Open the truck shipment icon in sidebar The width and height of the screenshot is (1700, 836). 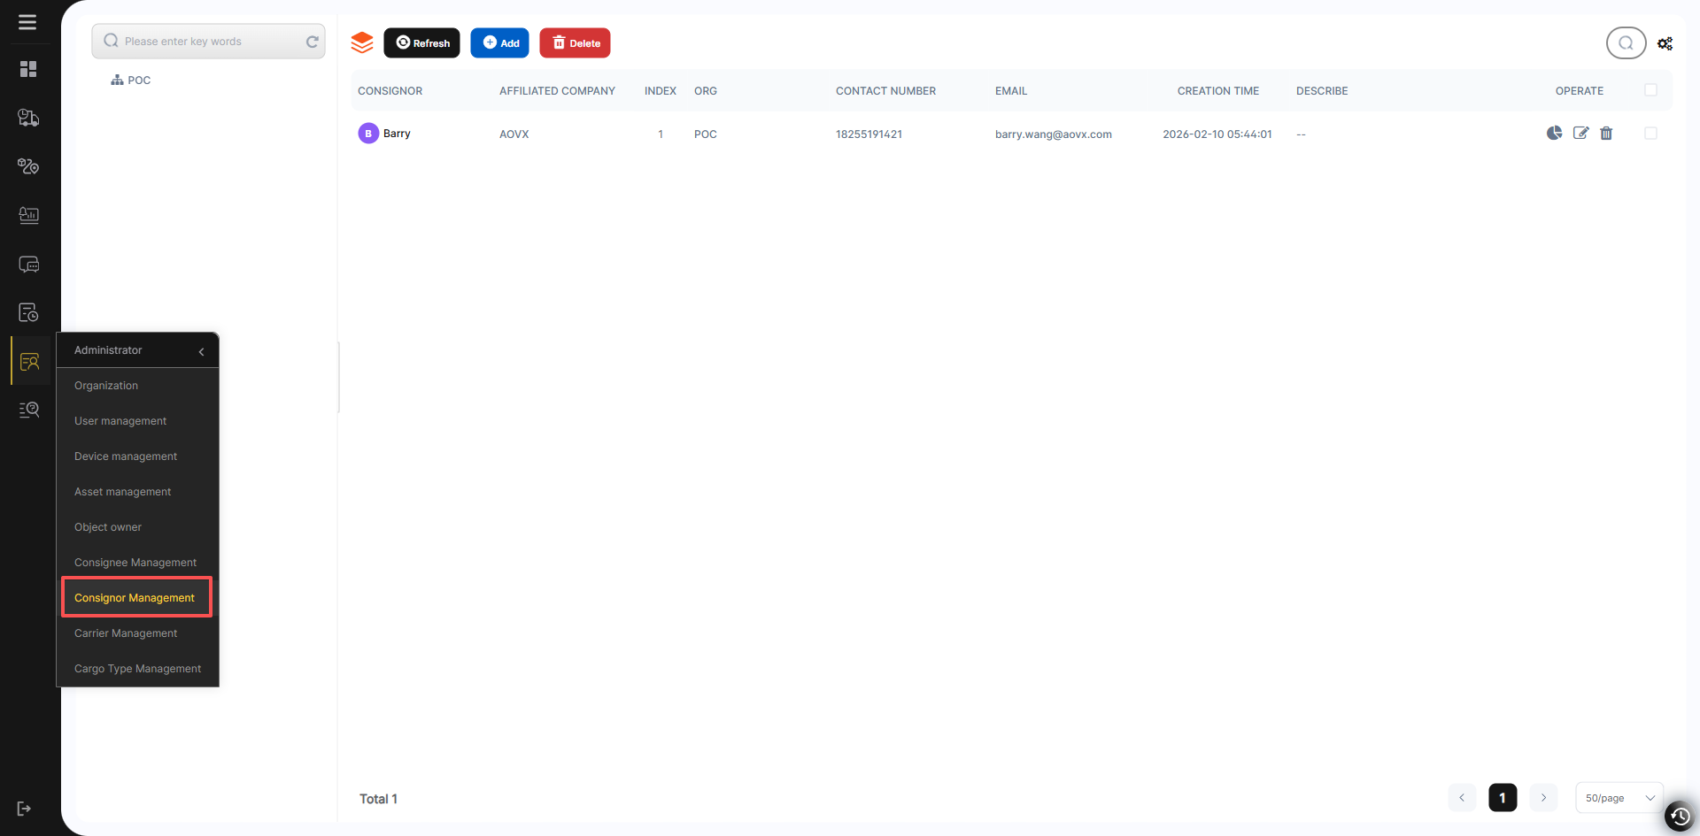click(x=28, y=118)
